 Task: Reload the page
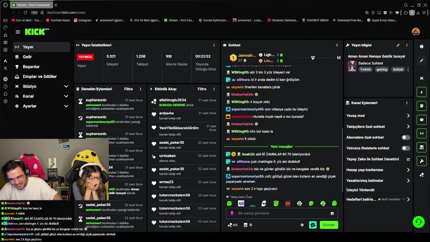pyautogui.click(x=25, y=12)
